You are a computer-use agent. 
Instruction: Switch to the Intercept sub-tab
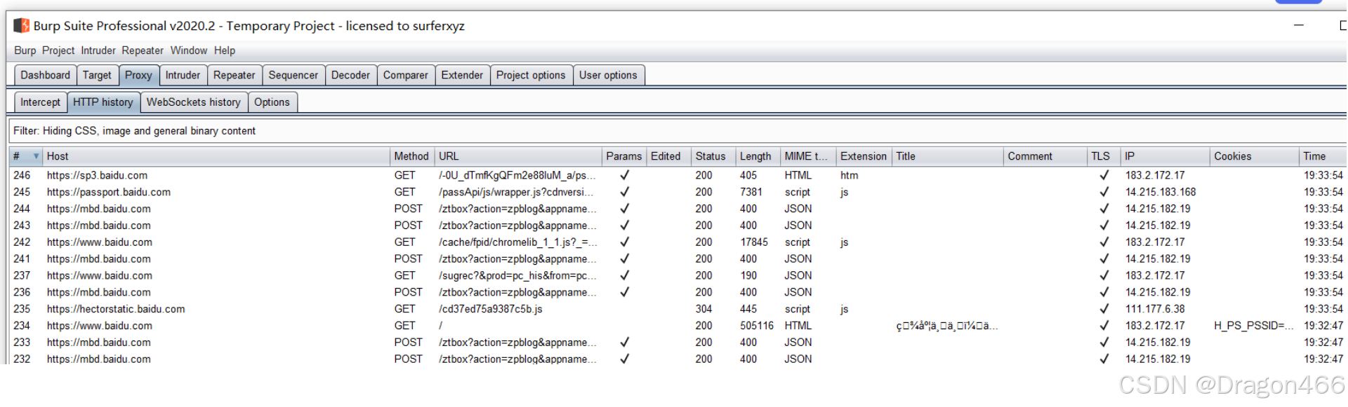[x=41, y=102]
